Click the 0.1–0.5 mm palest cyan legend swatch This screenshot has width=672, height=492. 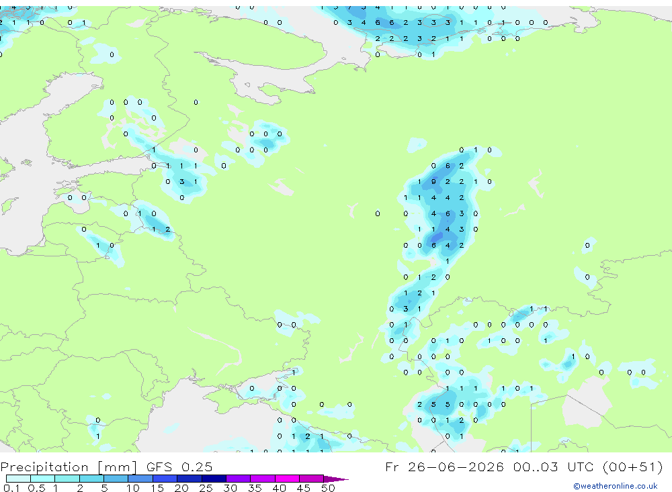point(18,479)
